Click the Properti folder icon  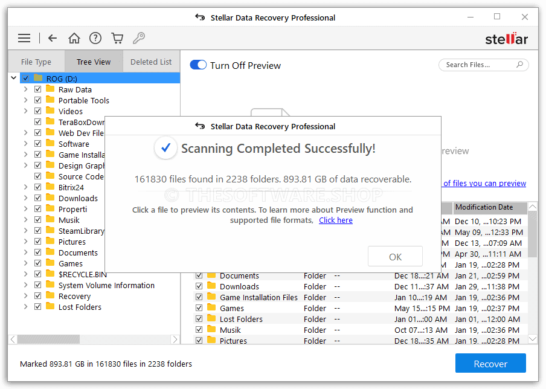51,208
